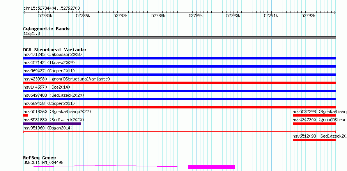Select the nsv457142 (Itsara2009) blue bar
Image resolution: width=347 pixels, height=171 pixels.
tap(179, 66)
